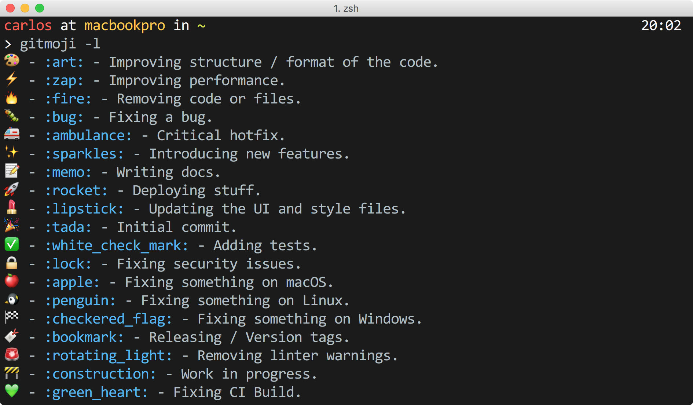Click the ':bookmark:' code text
693x405 pixels.
click(x=84, y=337)
